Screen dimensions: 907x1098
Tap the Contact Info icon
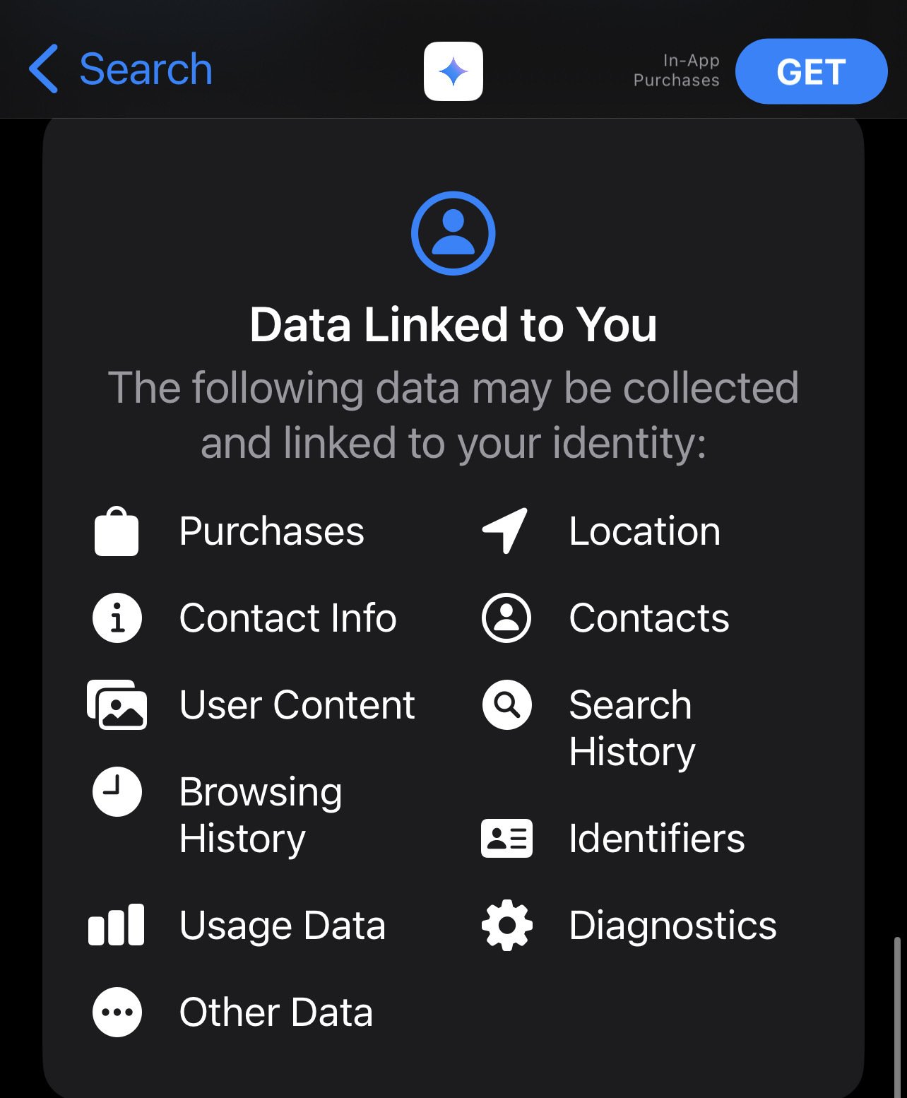(x=117, y=618)
